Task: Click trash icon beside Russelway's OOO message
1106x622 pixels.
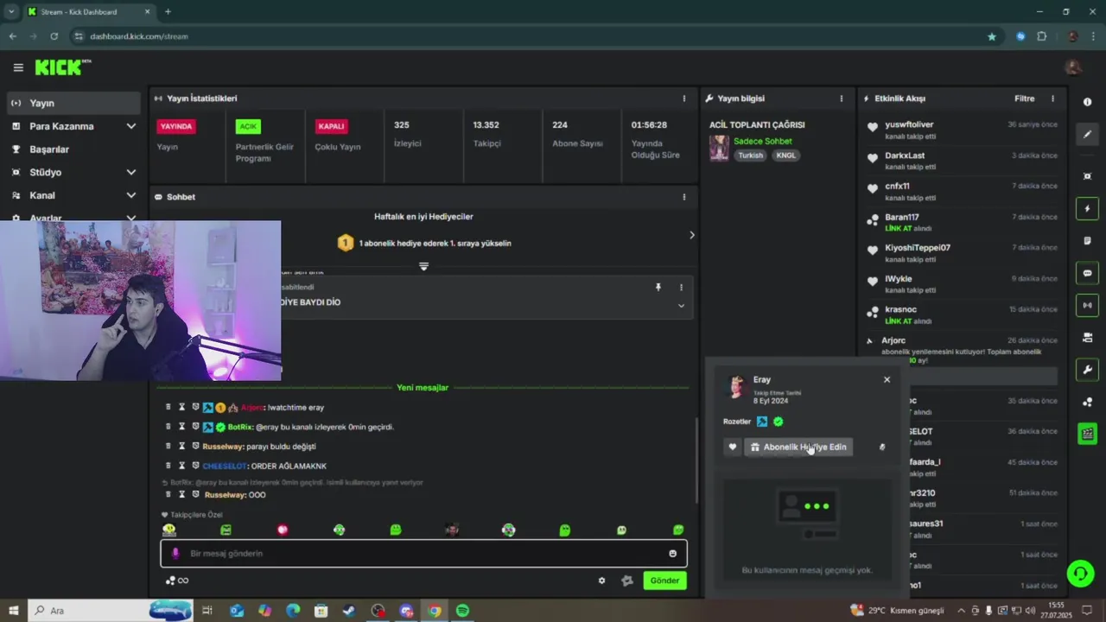Action: pyautogui.click(x=168, y=494)
